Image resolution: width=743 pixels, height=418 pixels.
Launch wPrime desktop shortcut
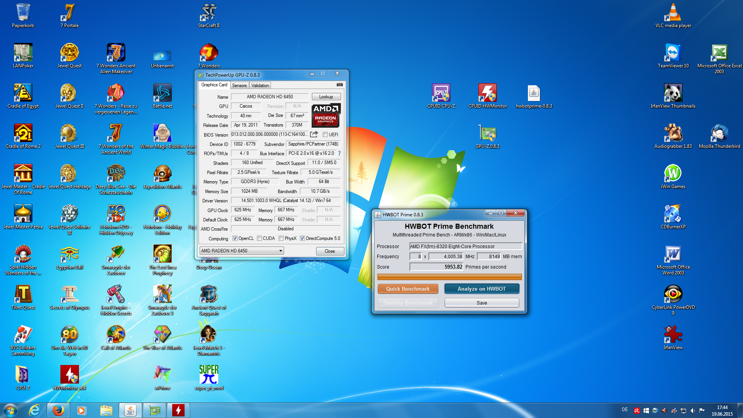coord(163,378)
